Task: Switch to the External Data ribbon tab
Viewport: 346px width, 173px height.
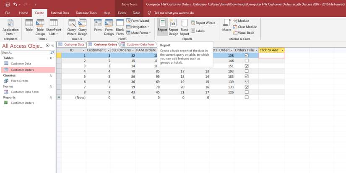Action: click(60, 13)
